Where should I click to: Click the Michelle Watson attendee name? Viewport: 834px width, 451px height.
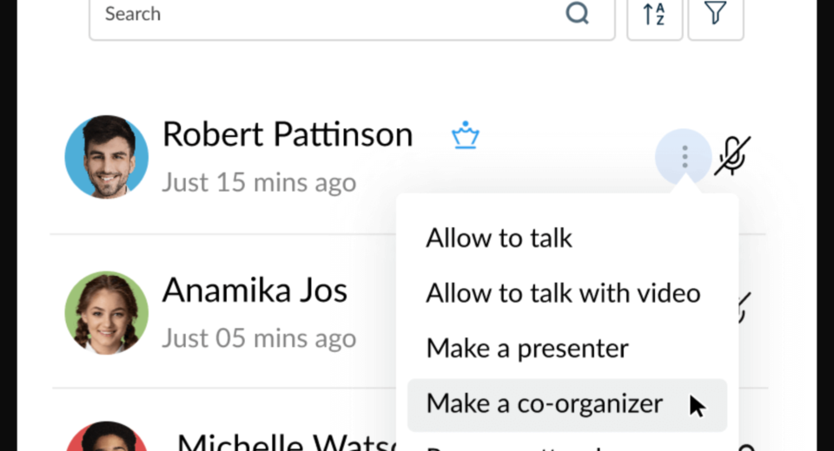pos(287,442)
